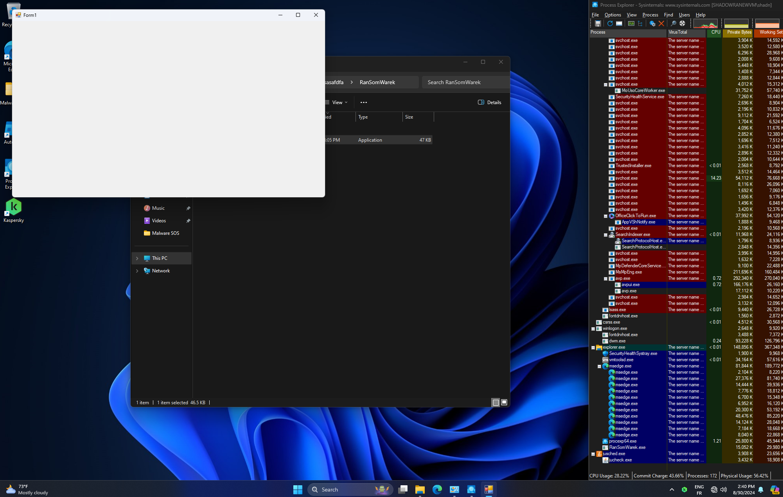The width and height of the screenshot is (783, 497).
Task: Click the red X Kill Process icon
Action: coord(661,23)
